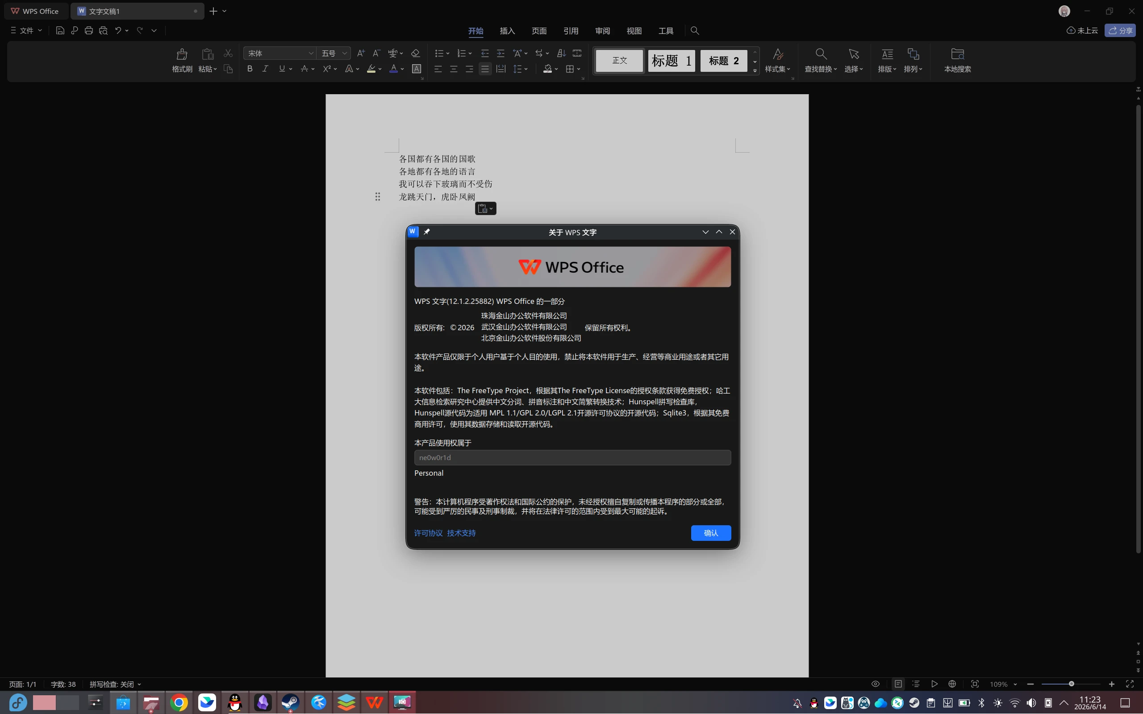Enter full screen via status bar icon

[1130, 684]
